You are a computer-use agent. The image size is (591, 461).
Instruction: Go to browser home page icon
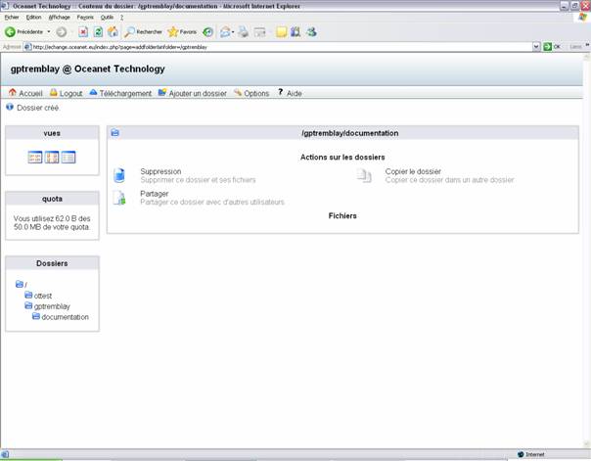(113, 32)
